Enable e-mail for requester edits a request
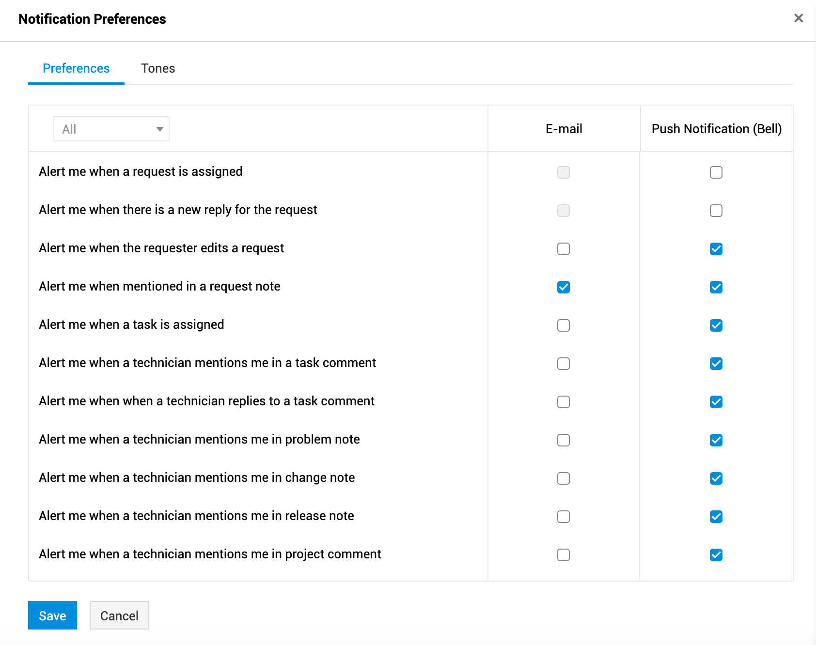Image resolution: width=816 pixels, height=645 pixels. (x=564, y=249)
